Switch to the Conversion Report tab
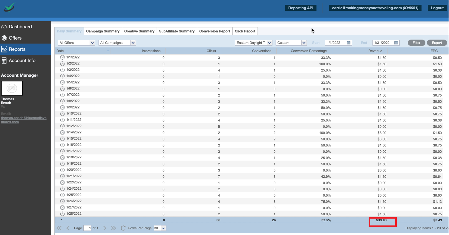The image size is (449, 235). point(215,31)
